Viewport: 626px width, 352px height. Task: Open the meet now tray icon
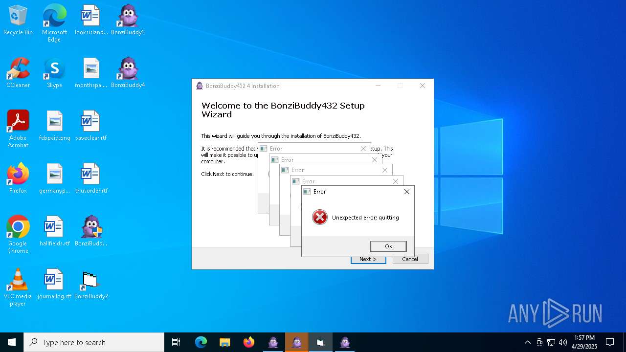(x=539, y=342)
